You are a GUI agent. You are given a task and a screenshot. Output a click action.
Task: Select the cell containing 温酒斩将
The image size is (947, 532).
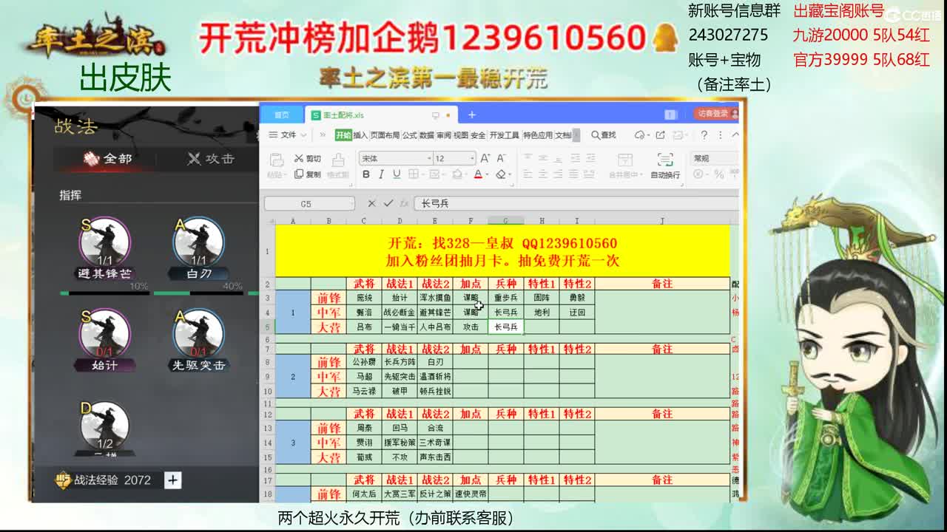[435, 377]
